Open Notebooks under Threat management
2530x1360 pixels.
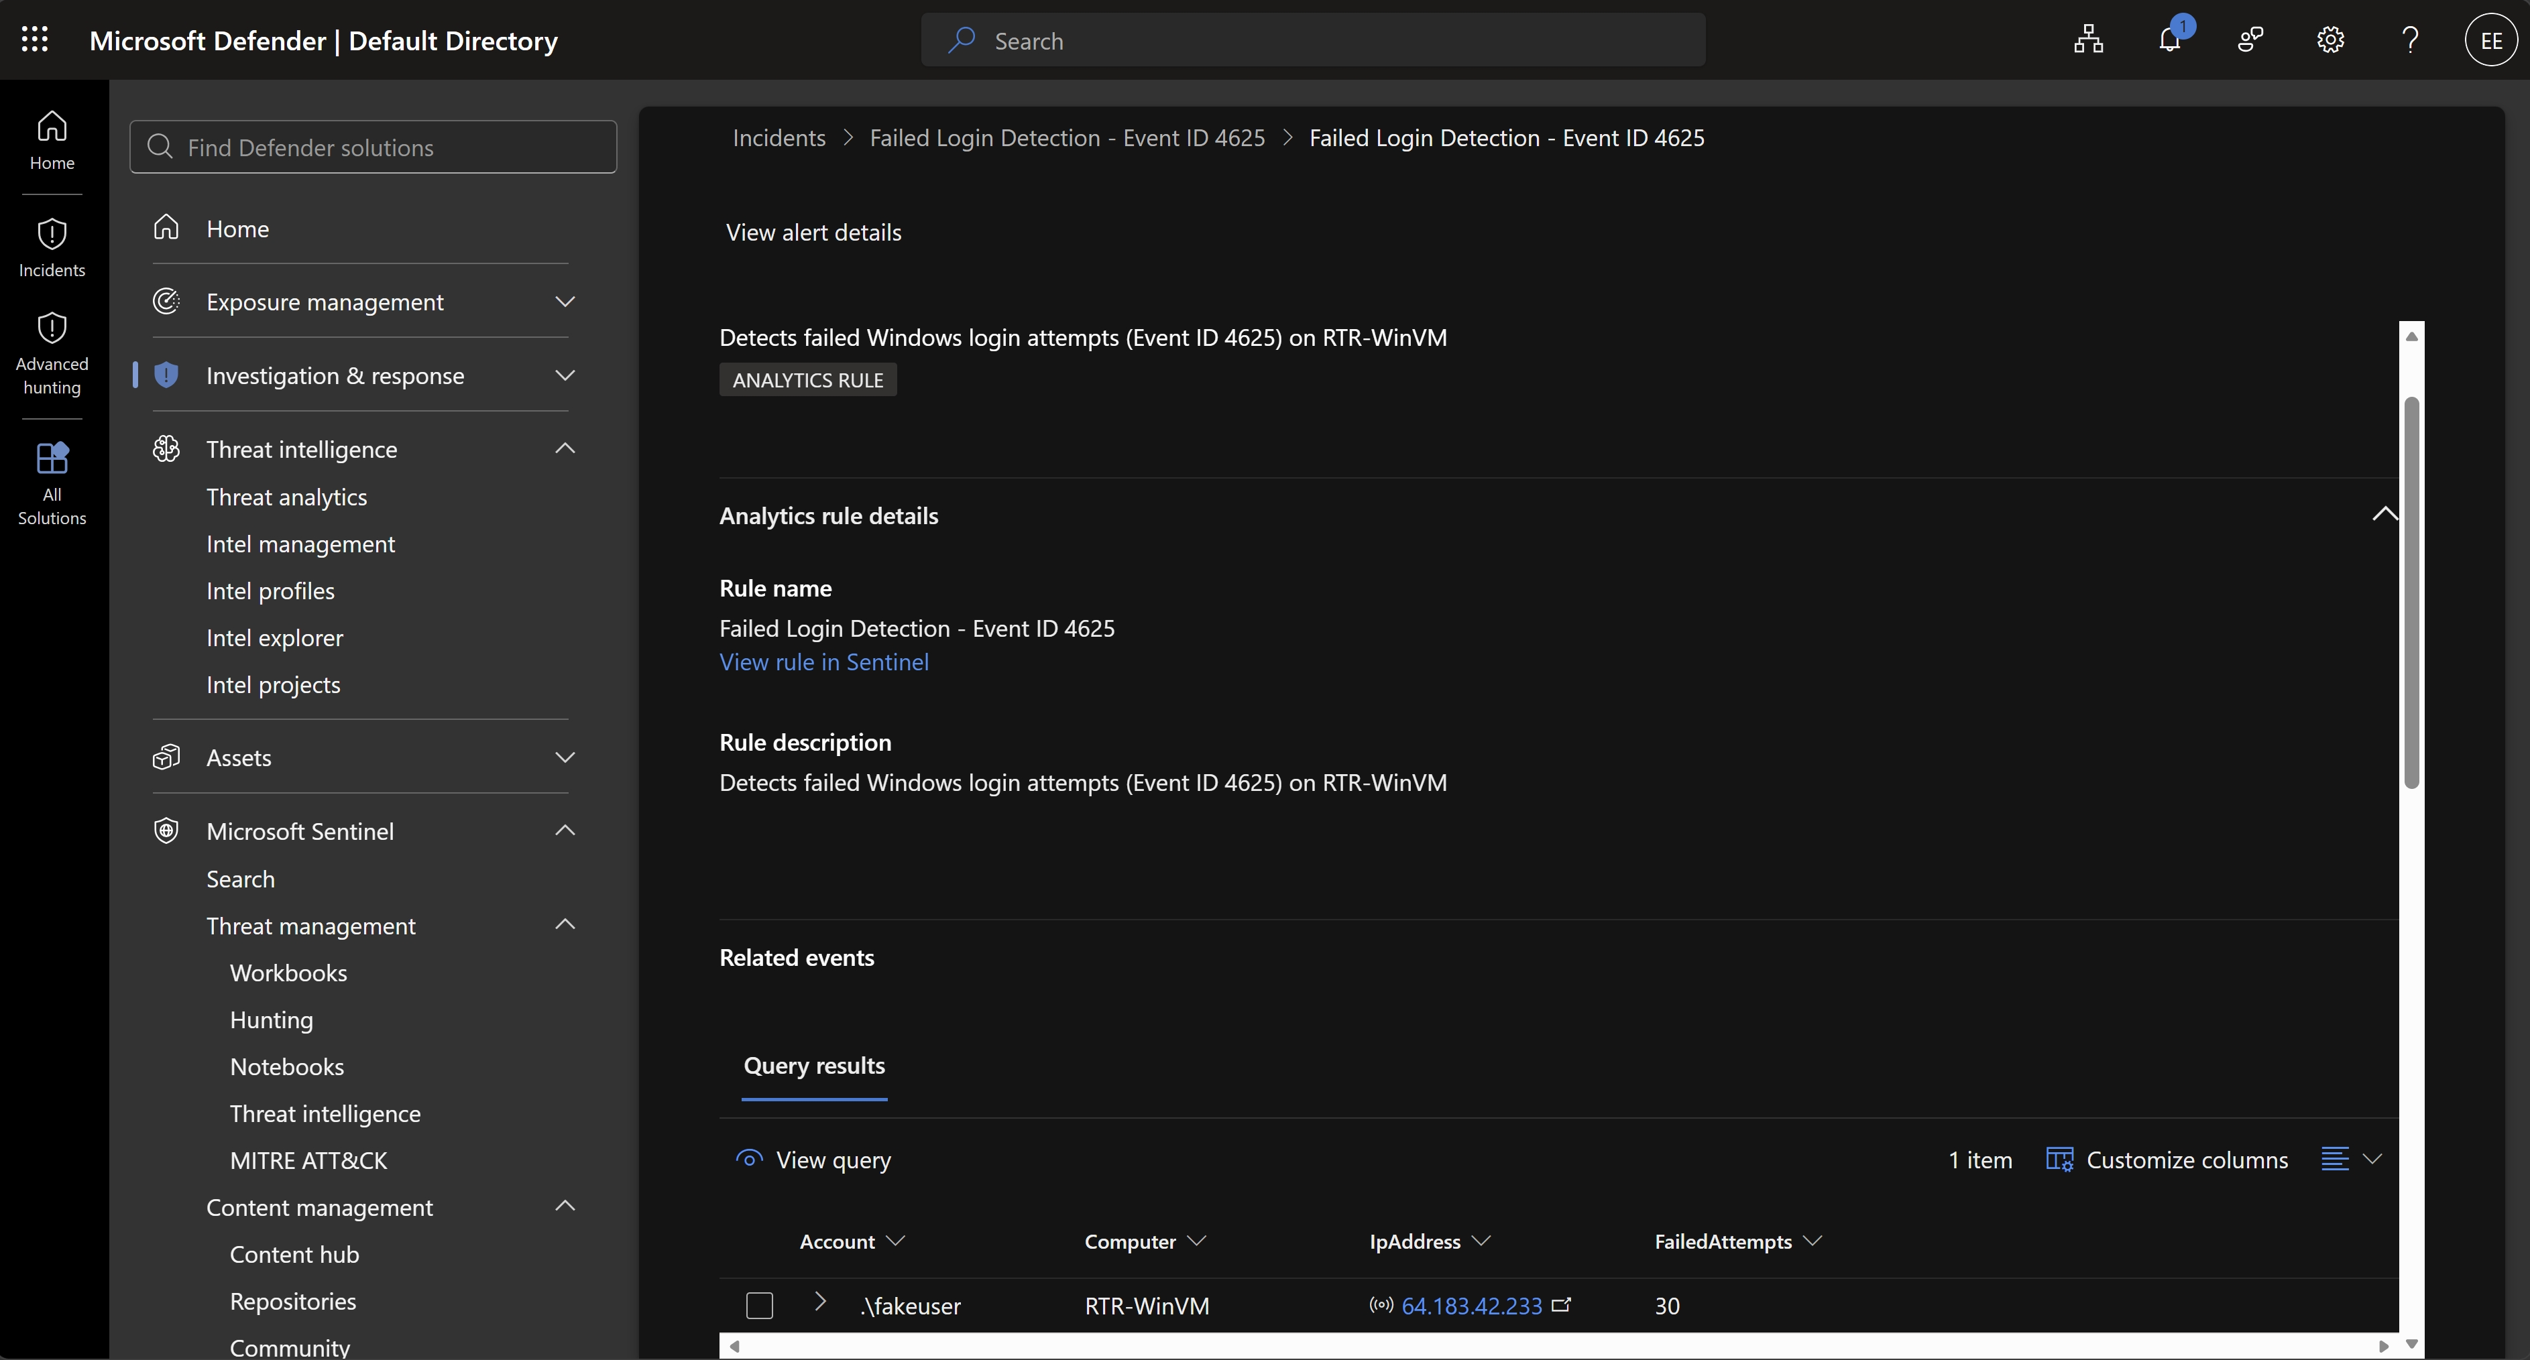[287, 1066]
